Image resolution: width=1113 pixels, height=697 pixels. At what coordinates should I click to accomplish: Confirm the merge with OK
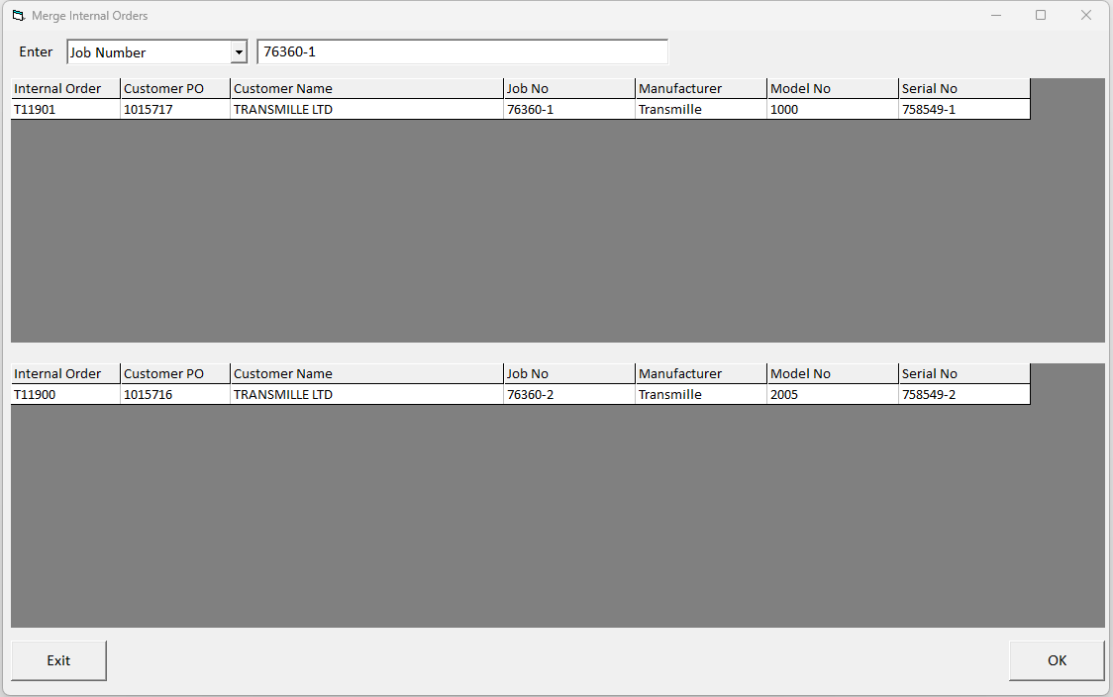pos(1057,660)
